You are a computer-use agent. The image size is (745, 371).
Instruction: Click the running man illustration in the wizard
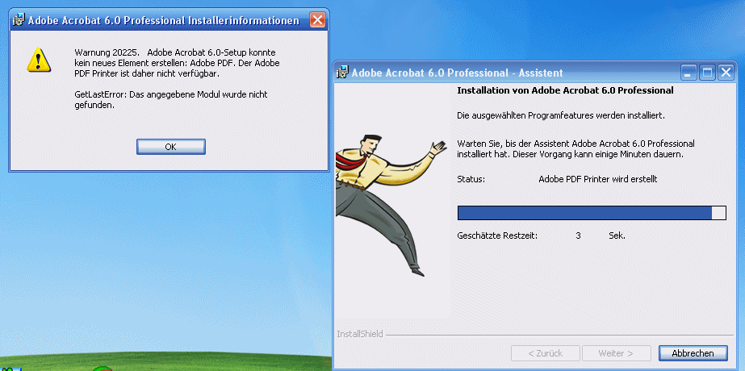pyautogui.click(x=391, y=204)
